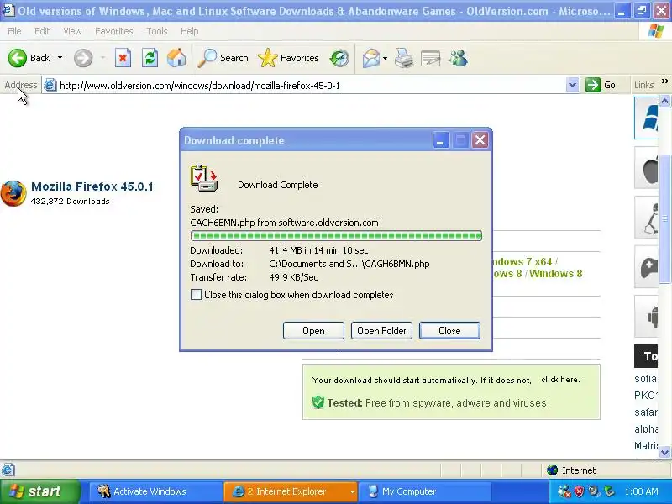Click the Open button in download dialog

point(313,330)
